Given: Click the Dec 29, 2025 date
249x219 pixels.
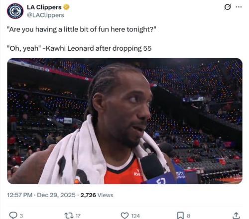Looking at the screenshot, I should coord(56,195).
